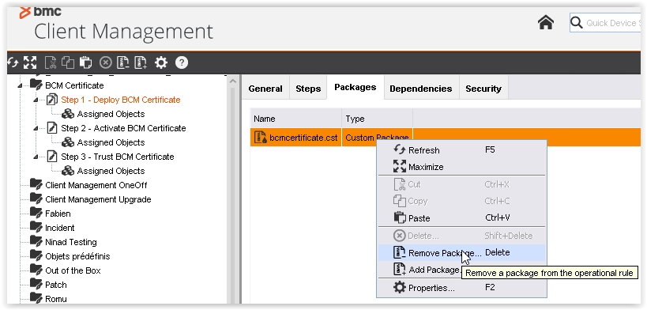
Task: Select Step 1 - Deploy BCM Certificate
Action: (121, 100)
